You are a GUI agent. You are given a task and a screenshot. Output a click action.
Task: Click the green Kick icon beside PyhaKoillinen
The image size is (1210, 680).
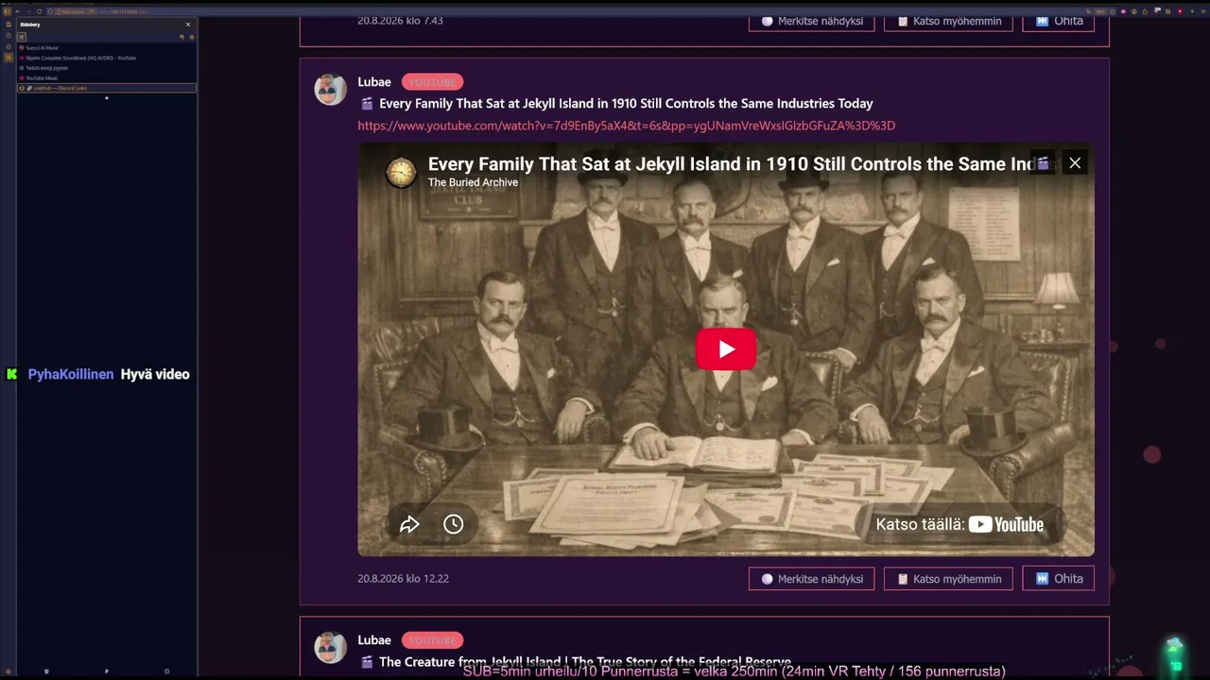(x=11, y=375)
